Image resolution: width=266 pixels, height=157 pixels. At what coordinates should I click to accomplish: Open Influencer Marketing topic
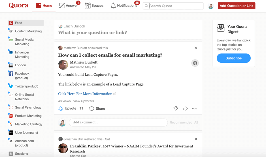22,54
